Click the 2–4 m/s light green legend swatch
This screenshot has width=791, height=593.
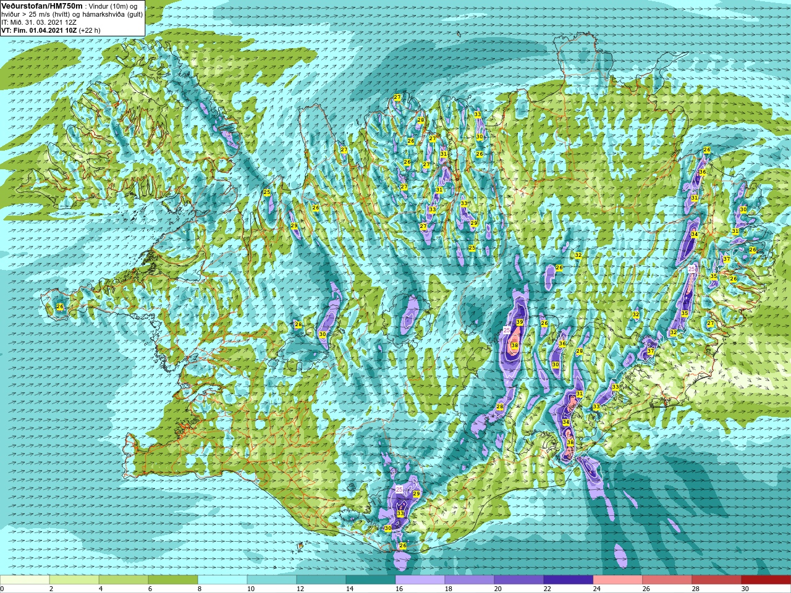tap(74, 580)
